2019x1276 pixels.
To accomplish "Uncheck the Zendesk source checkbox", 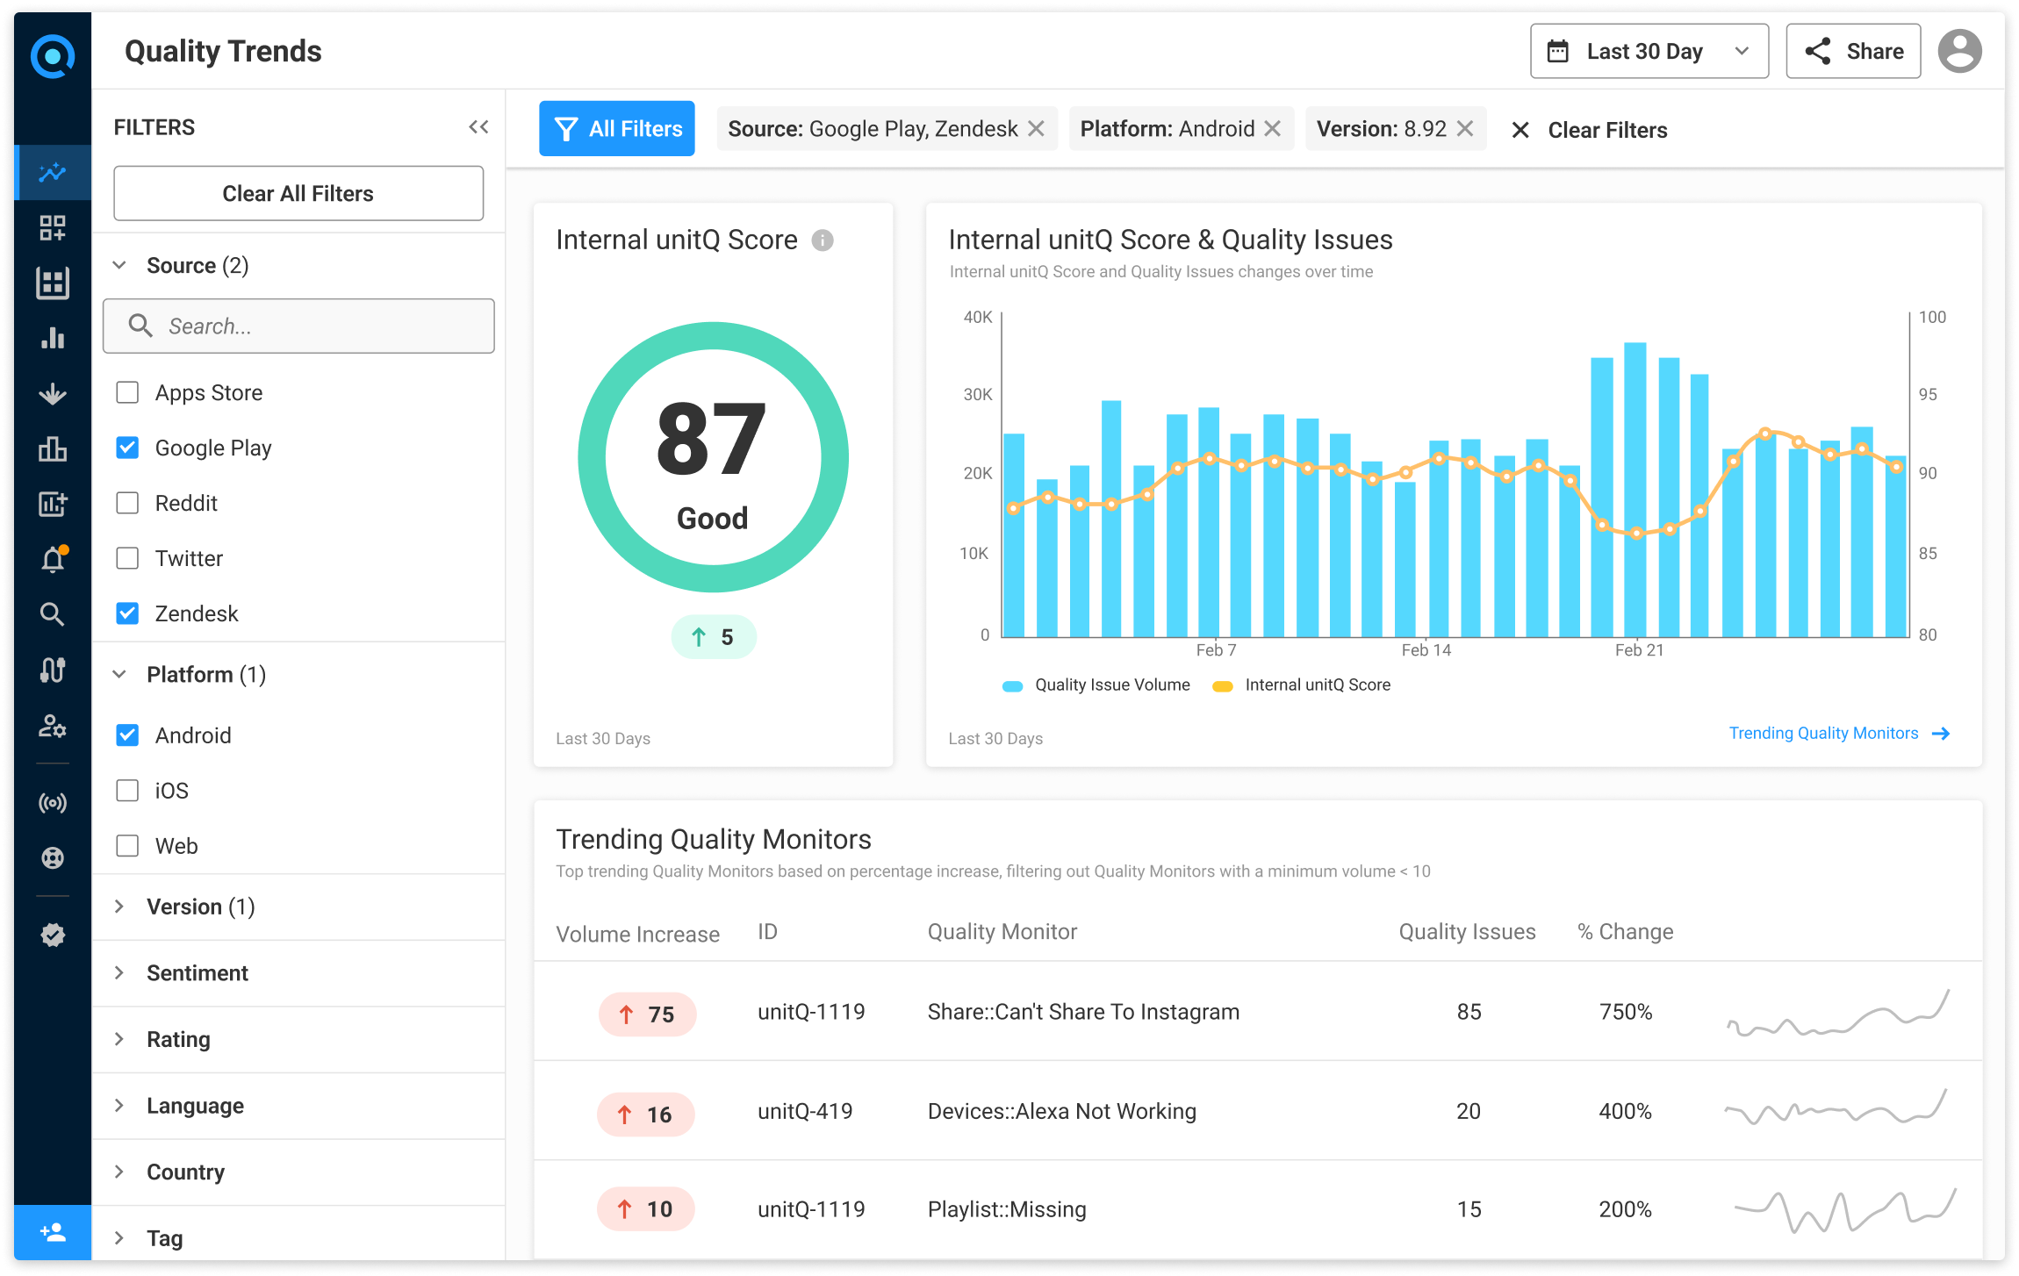I will coord(128,613).
